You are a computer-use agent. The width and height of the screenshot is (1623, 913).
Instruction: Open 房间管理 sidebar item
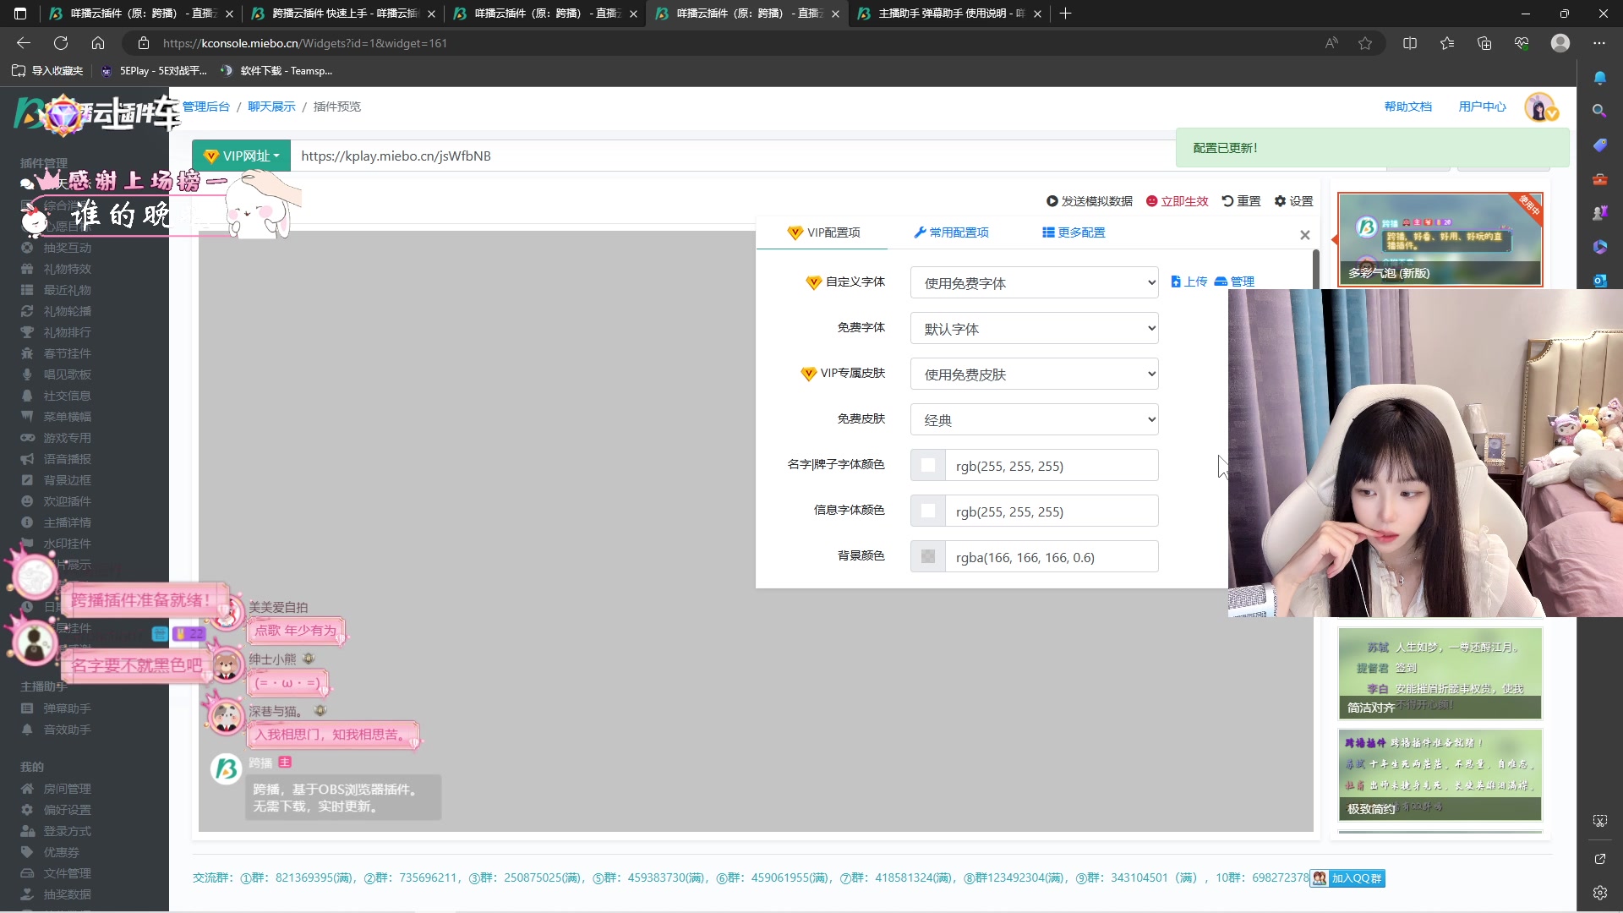68,789
